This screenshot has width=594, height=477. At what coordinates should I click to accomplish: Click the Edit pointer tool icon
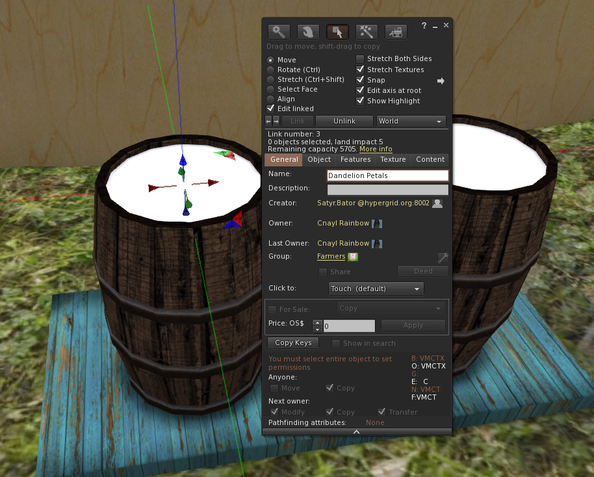[x=337, y=32]
